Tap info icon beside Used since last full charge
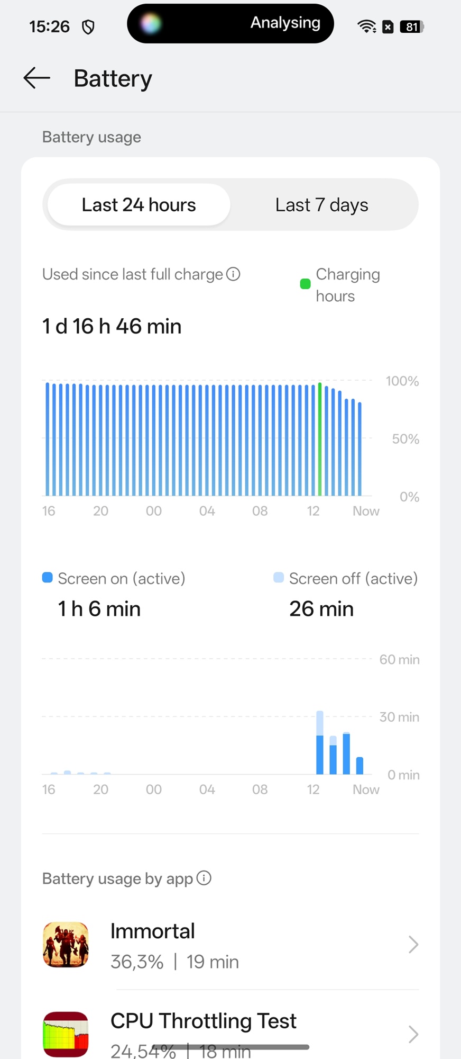Screen dimensions: 461x1059 click(x=233, y=274)
